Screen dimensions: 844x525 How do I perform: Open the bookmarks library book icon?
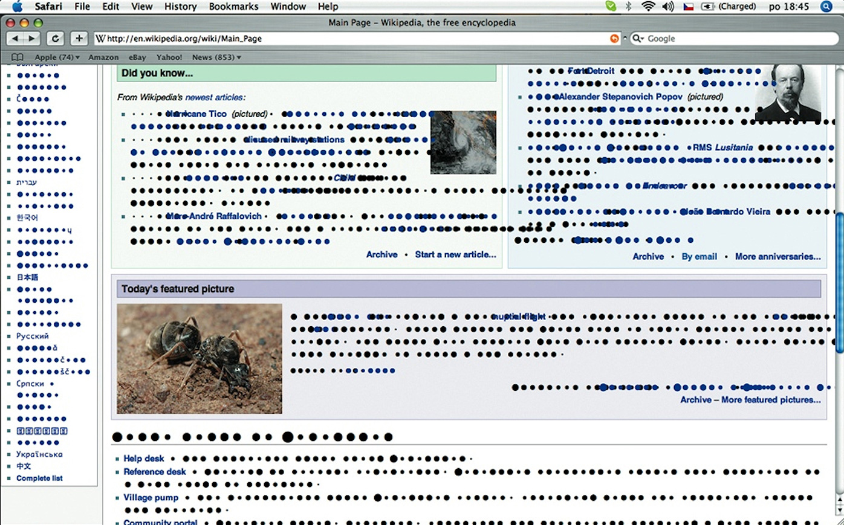[18, 57]
